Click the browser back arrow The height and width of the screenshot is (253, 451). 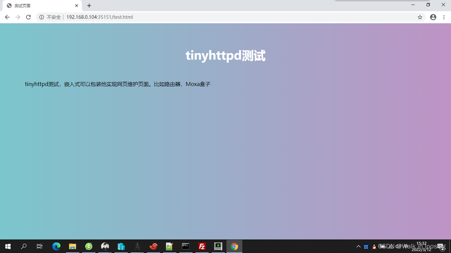tap(7, 17)
